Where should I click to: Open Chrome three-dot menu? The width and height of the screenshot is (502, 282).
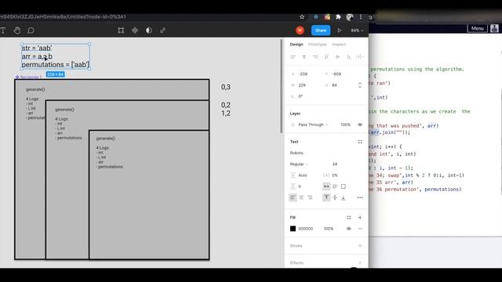click(x=361, y=16)
